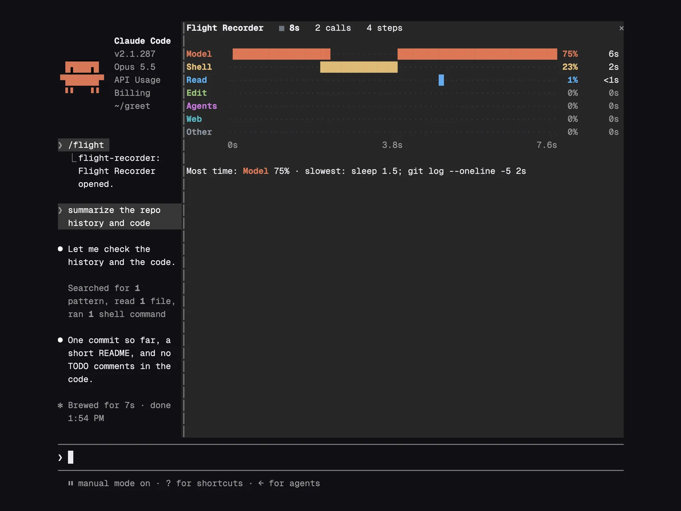The width and height of the screenshot is (681, 511).
Task: Click the small blue Read timeline marker
Action: [441, 80]
